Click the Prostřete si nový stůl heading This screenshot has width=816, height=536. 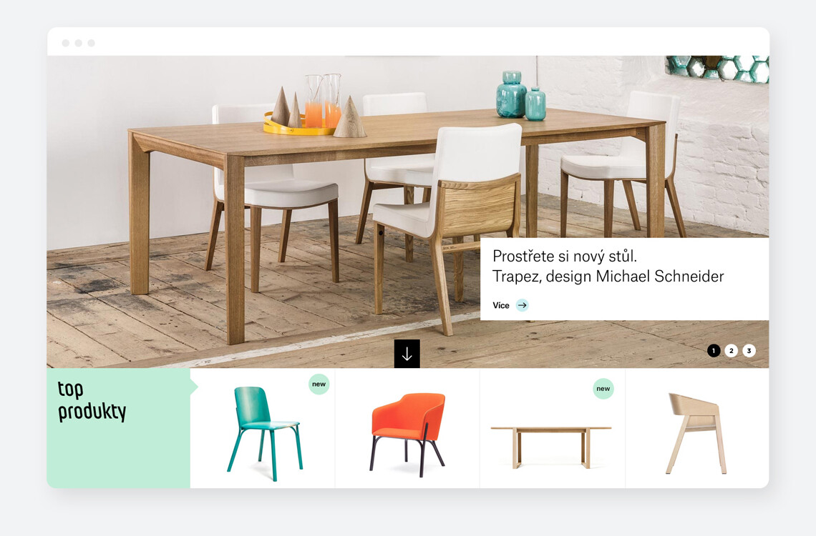click(x=565, y=256)
